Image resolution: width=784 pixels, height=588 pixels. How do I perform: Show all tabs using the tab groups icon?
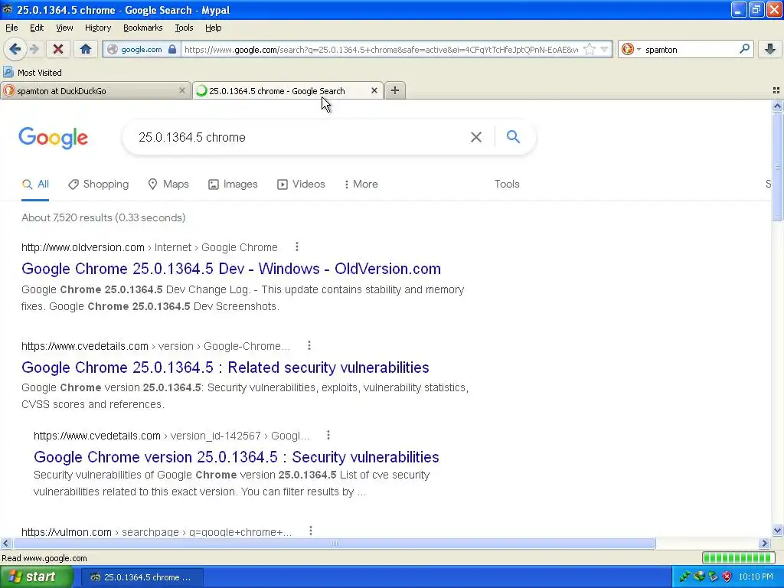[x=776, y=90]
